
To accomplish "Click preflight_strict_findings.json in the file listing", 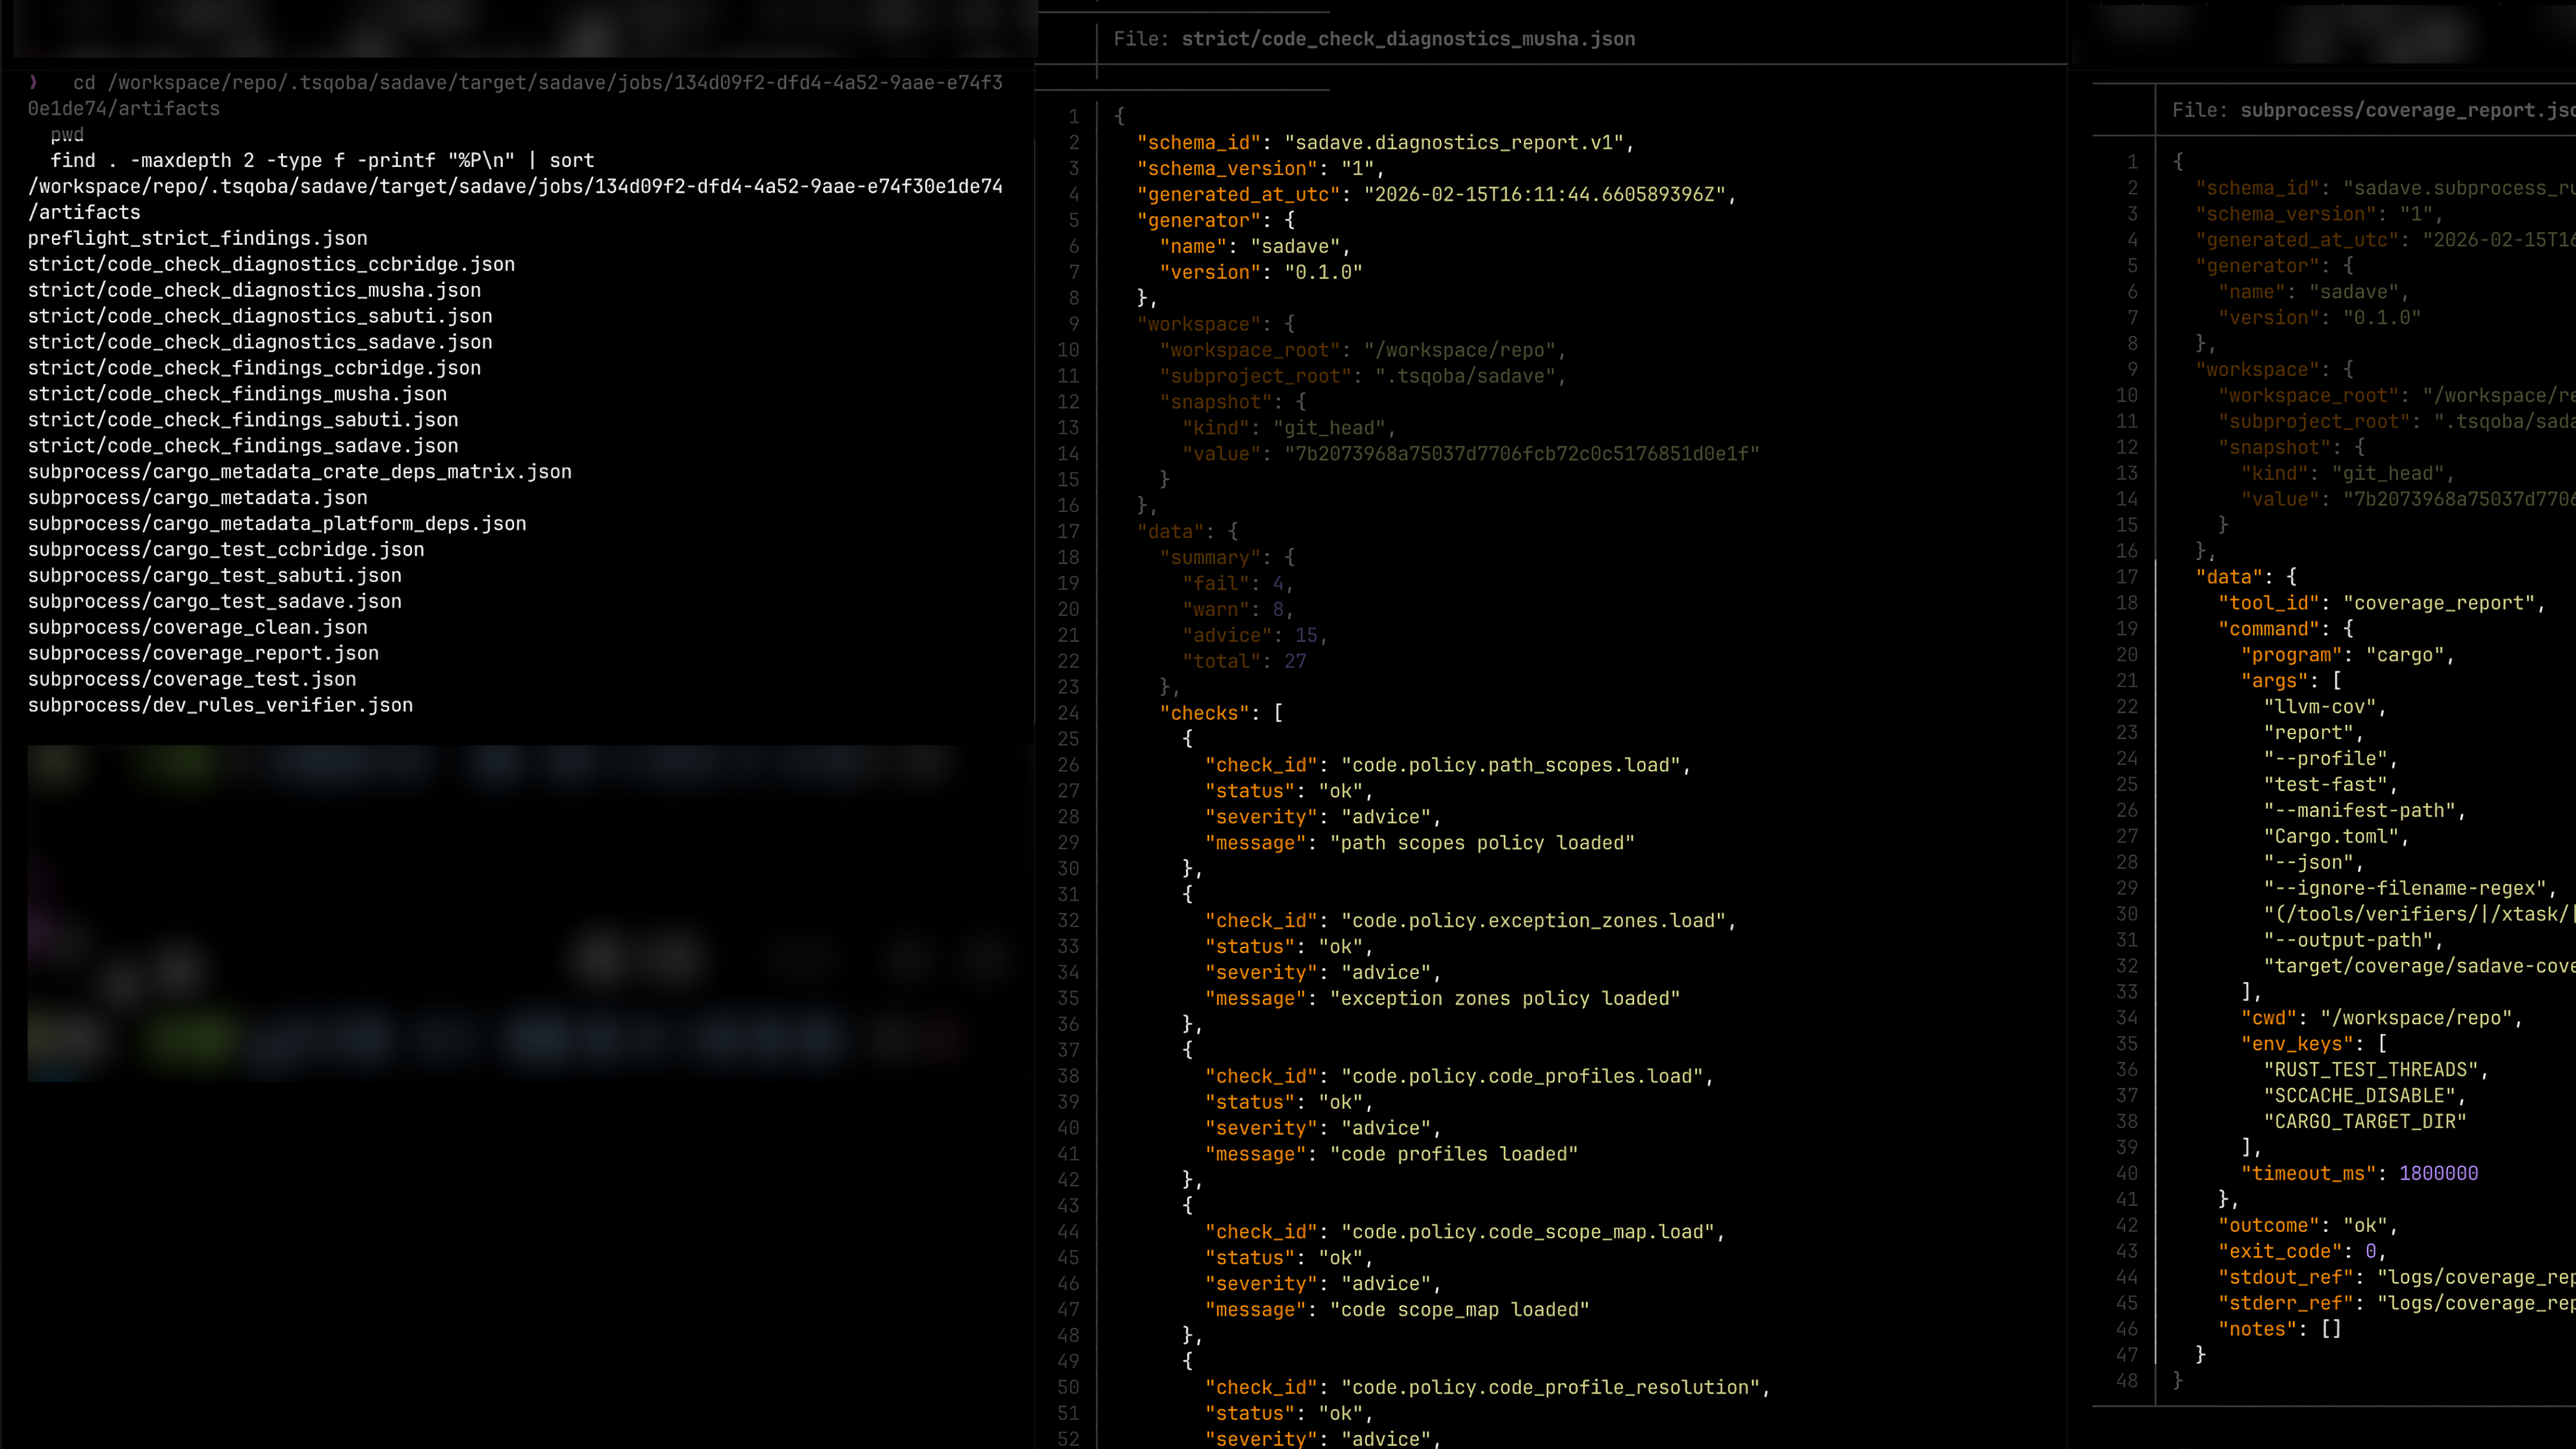I will tap(197, 238).
